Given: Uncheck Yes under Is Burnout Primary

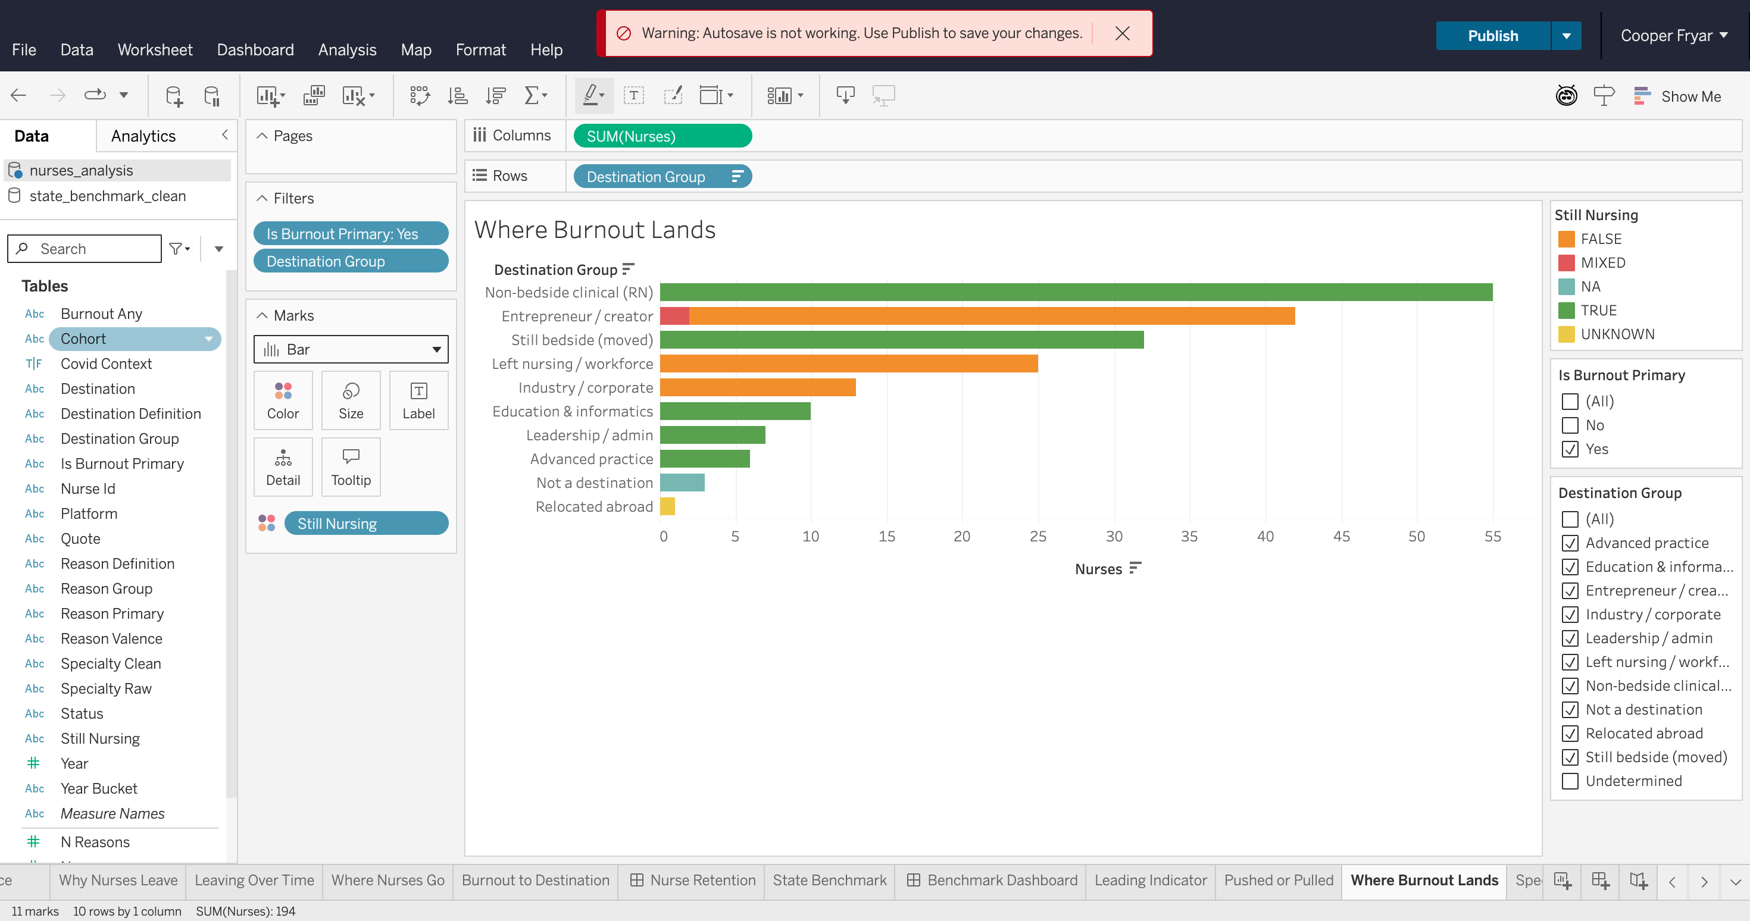Looking at the screenshot, I should (x=1569, y=449).
